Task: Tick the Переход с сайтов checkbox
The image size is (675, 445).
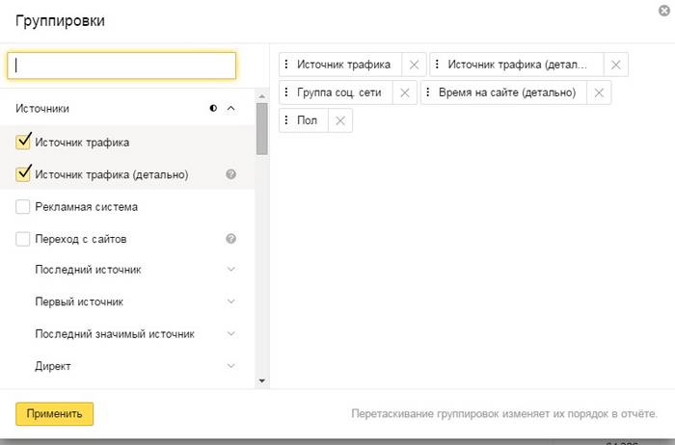Action: (x=23, y=239)
